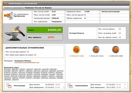Click the green Бонус $4000,00 box
Screen dimensions: 132x93
pos(45,30)
